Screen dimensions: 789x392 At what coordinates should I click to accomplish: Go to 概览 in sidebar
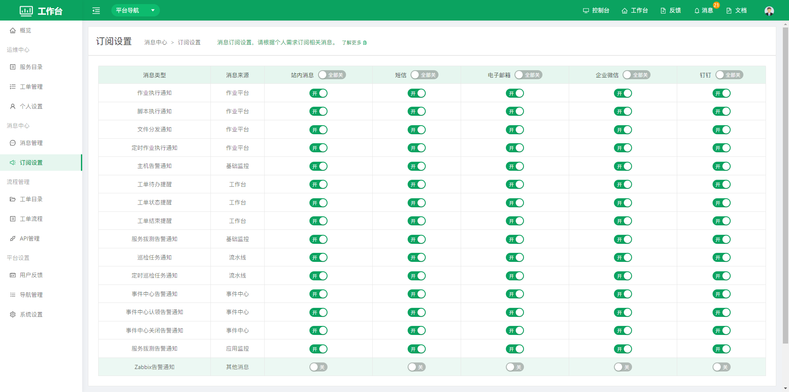41,30
